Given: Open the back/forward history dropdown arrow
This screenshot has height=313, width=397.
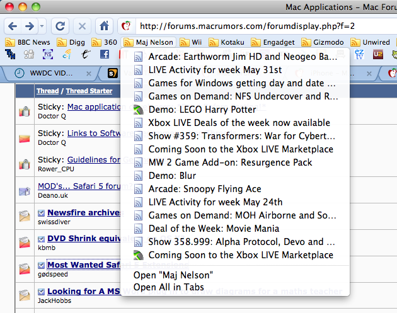Looking at the screenshot, I should pyautogui.click(x=42, y=26).
